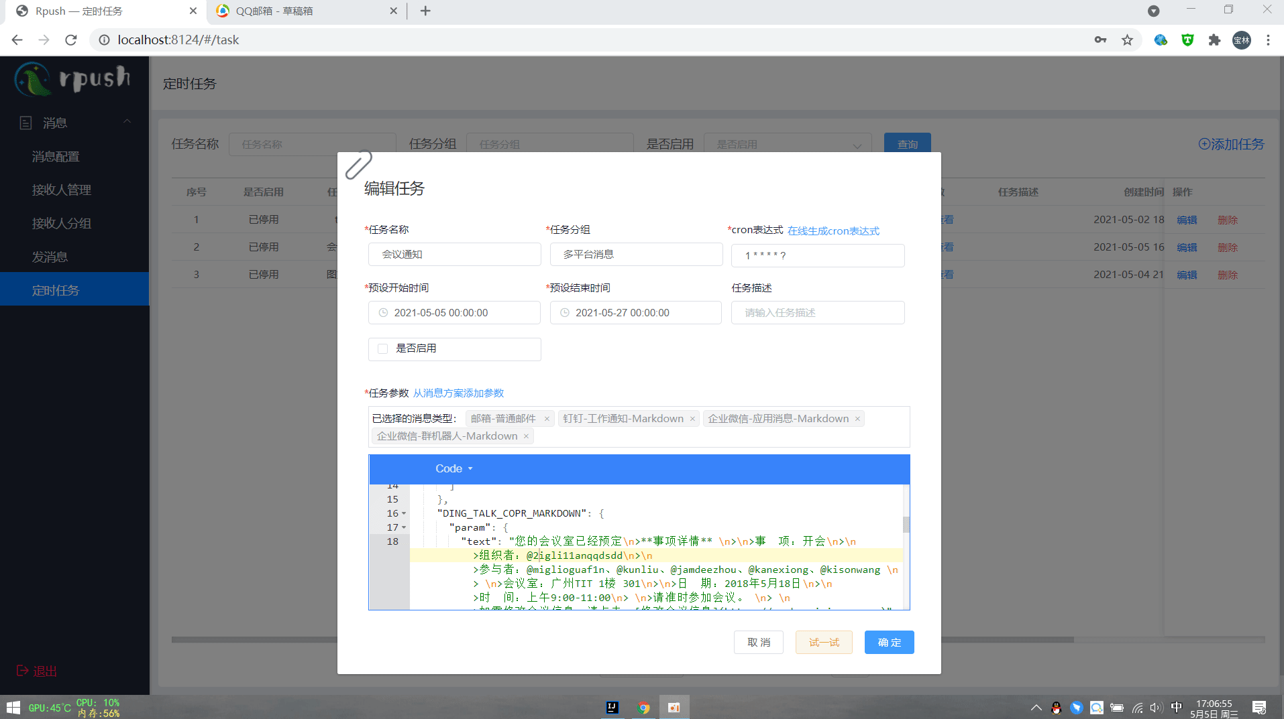Click the reload page icon in browser toolbar
Image resolution: width=1284 pixels, height=719 pixels.
[x=71, y=40]
